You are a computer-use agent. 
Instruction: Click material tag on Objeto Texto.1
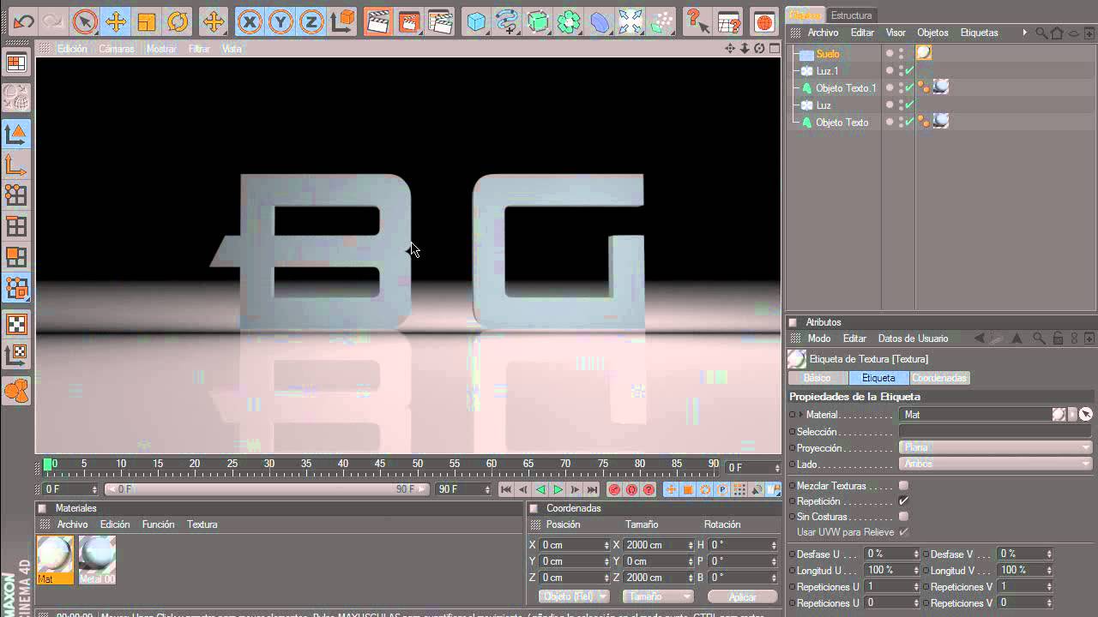coord(941,87)
